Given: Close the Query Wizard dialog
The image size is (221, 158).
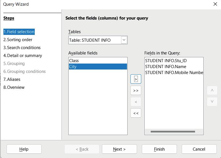Looking at the screenshot, I should point(215,4).
